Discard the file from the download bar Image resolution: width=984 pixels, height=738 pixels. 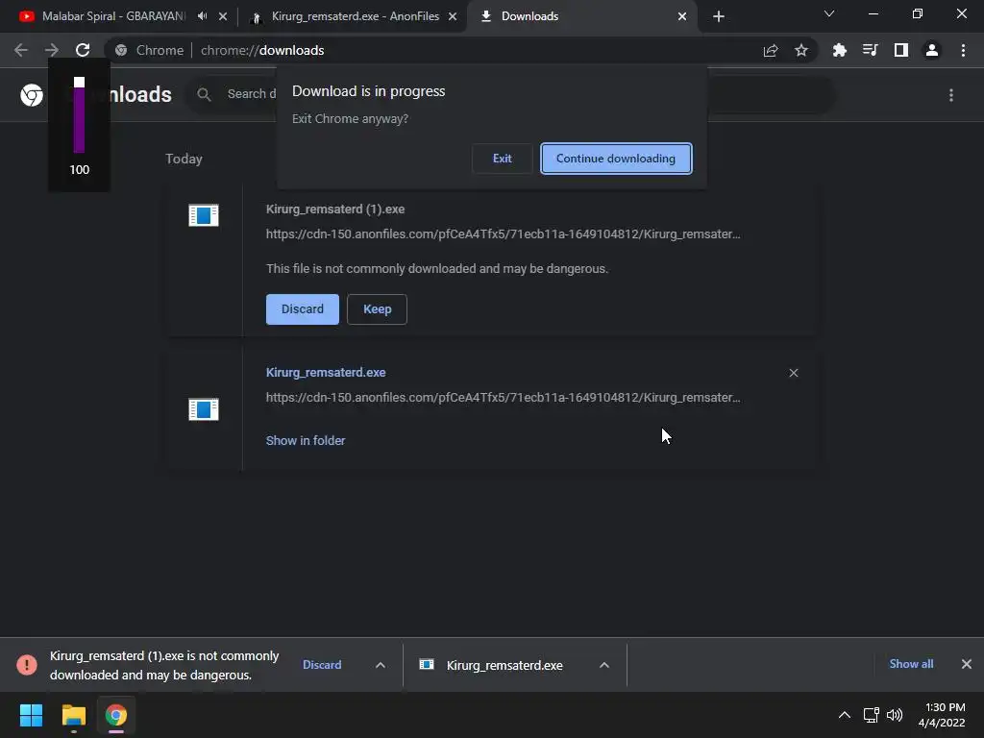click(x=322, y=665)
